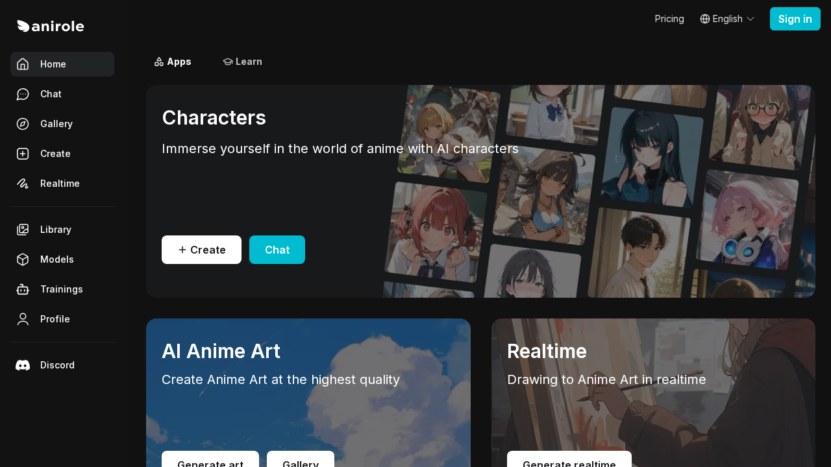The width and height of the screenshot is (831, 467).
Task: Click the Discord icon in sidebar
Action: [22, 365]
